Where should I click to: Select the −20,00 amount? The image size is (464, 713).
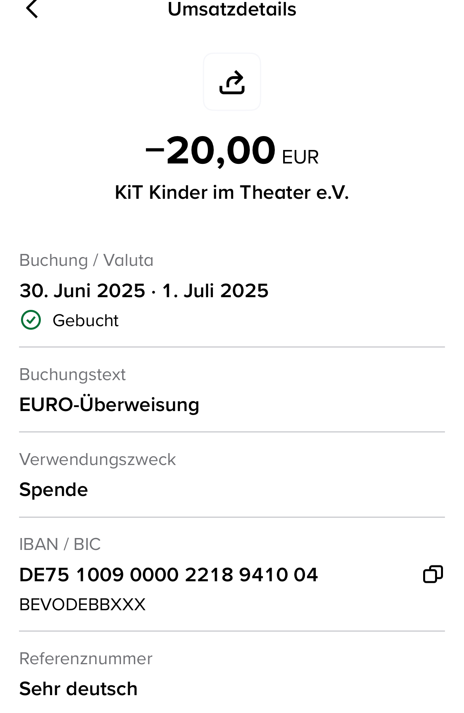click(x=211, y=151)
